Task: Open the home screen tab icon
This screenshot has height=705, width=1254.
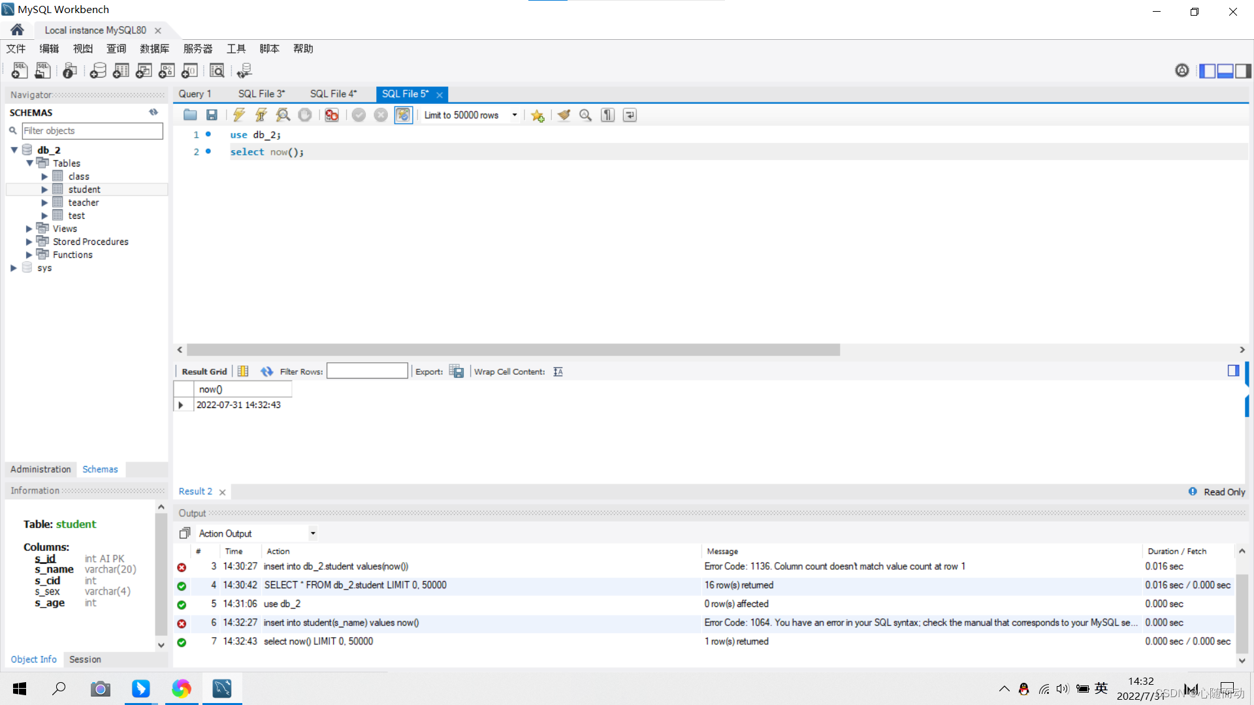Action: pos(18,30)
